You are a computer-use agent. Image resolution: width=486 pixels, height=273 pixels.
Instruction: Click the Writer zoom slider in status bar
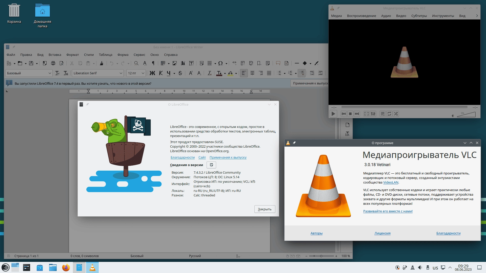pos(321,256)
